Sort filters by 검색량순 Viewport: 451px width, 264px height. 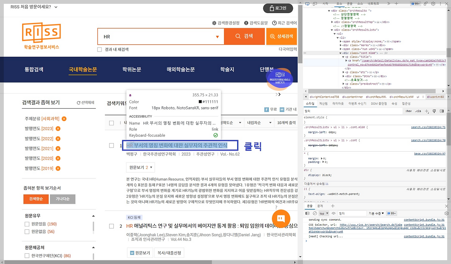[36, 199]
